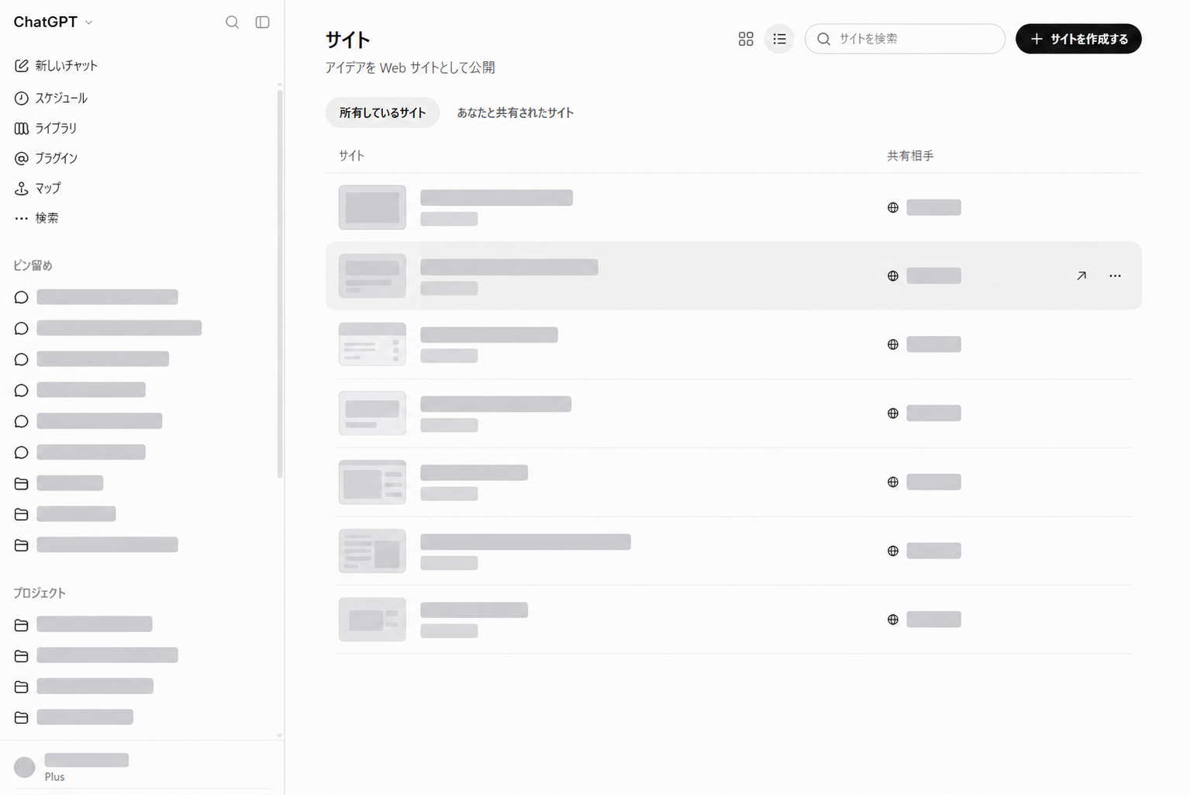Open highlighted site via arrow icon
This screenshot has width=1190, height=795.
click(x=1081, y=276)
